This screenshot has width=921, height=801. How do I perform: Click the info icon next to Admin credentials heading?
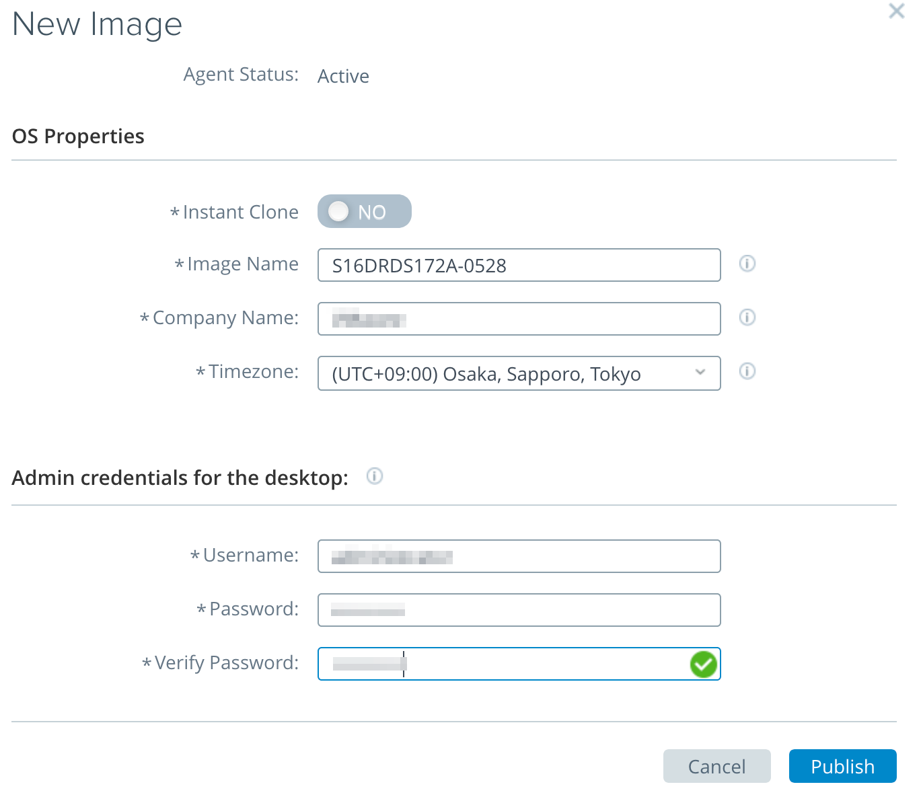click(x=375, y=476)
